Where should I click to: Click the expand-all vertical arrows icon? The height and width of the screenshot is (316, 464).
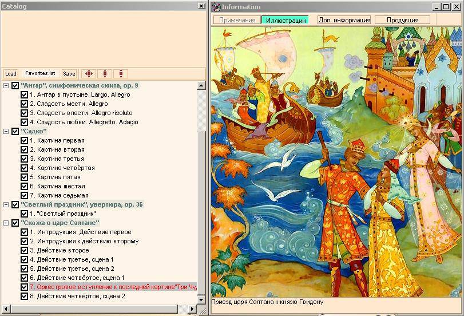(x=105, y=73)
